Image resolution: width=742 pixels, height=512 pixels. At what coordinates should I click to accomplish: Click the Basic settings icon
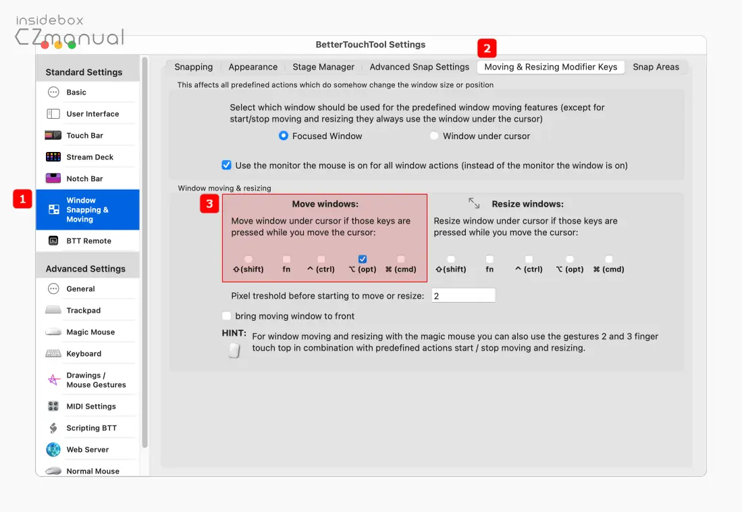pyautogui.click(x=53, y=92)
